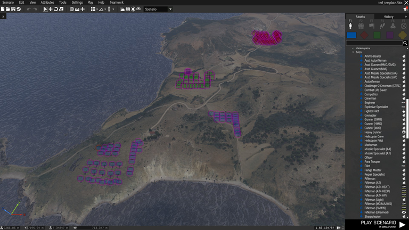Click the Play Scenario button
The image size is (409, 230).
(x=377, y=224)
